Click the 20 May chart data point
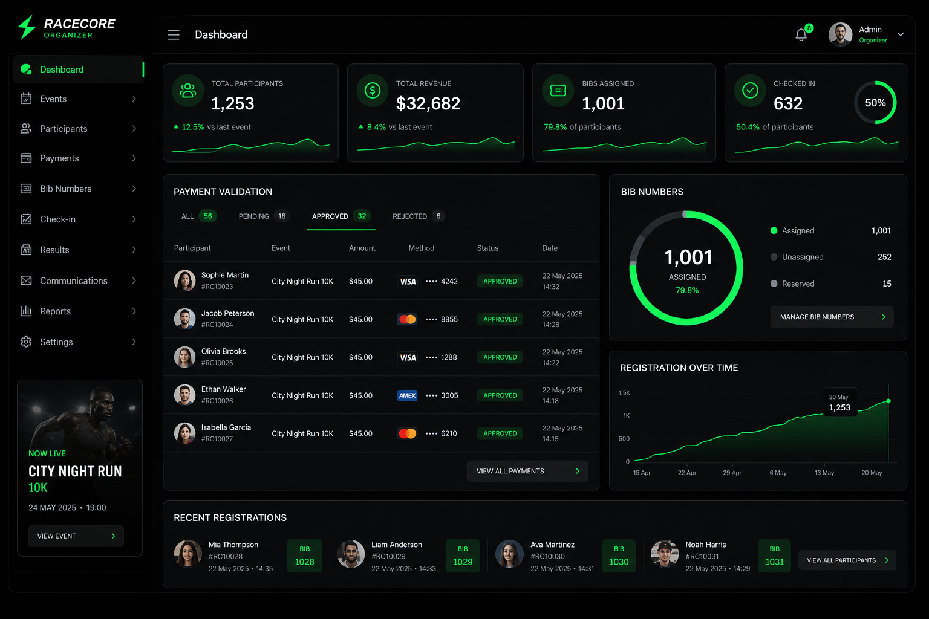929x619 pixels. tap(888, 401)
